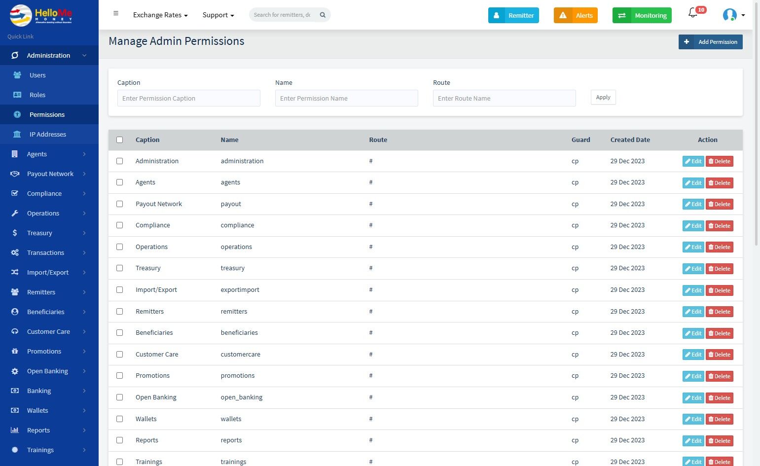Open the Exchange Rates dropdown
760x466 pixels.
click(160, 15)
